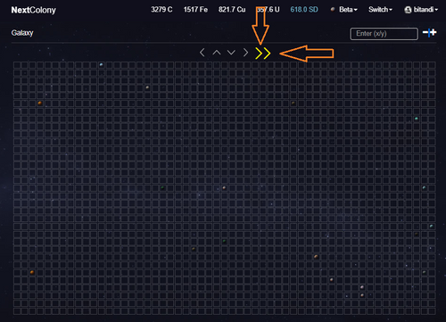Click the Enter (x/y) coordinate field
Image resolution: width=446 pixels, height=322 pixels.
point(384,34)
